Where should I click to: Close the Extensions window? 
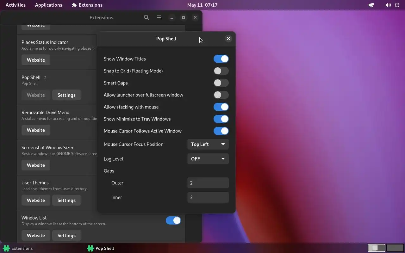pyautogui.click(x=195, y=17)
